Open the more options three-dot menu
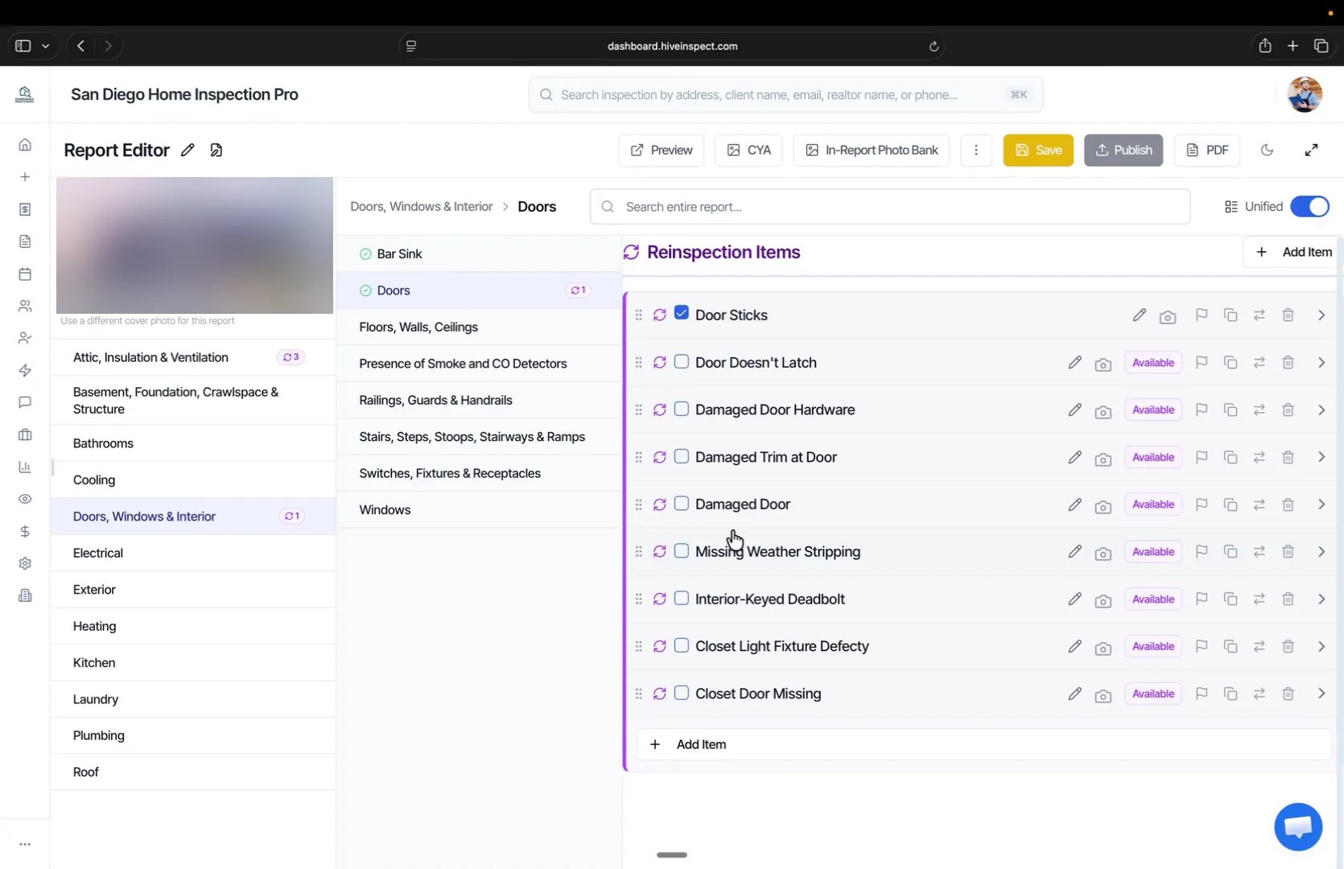This screenshot has height=869, width=1344. click(976, 150)
